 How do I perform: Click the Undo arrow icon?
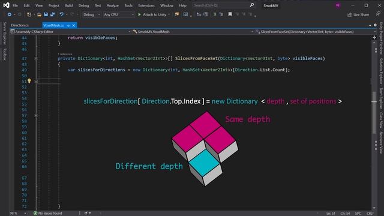pyautogui.click(x=61, y=14)
